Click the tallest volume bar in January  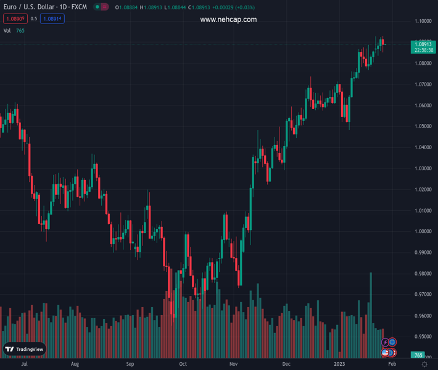[371, 308]
